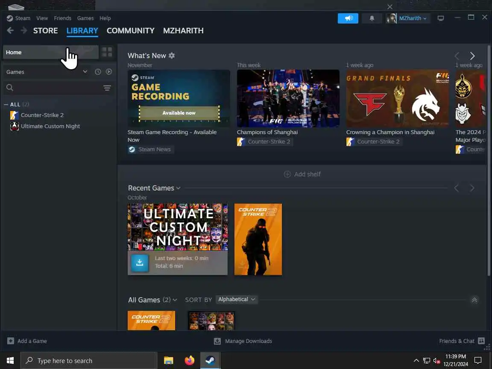The width and height of the screenshot is (492, 369).
Task: Show previous What's New items arrow
Action: pyautogui.click(x=457, y=56)
